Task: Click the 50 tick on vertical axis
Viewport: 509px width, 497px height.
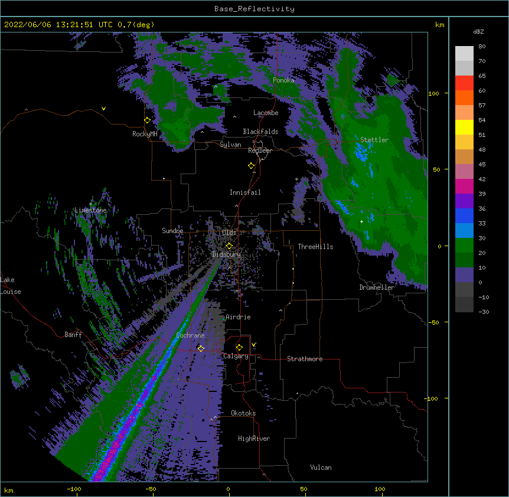Action: [x=436, y=169]
